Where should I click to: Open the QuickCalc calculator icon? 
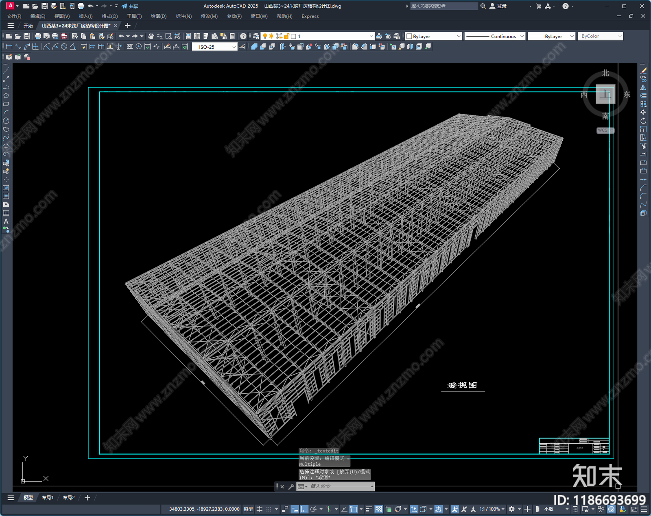[232, 36]
